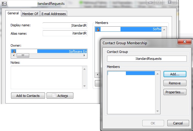The width and height of the screenshot is (193, 131).
Task: Open member Properties... button
Action: [175, 92]
